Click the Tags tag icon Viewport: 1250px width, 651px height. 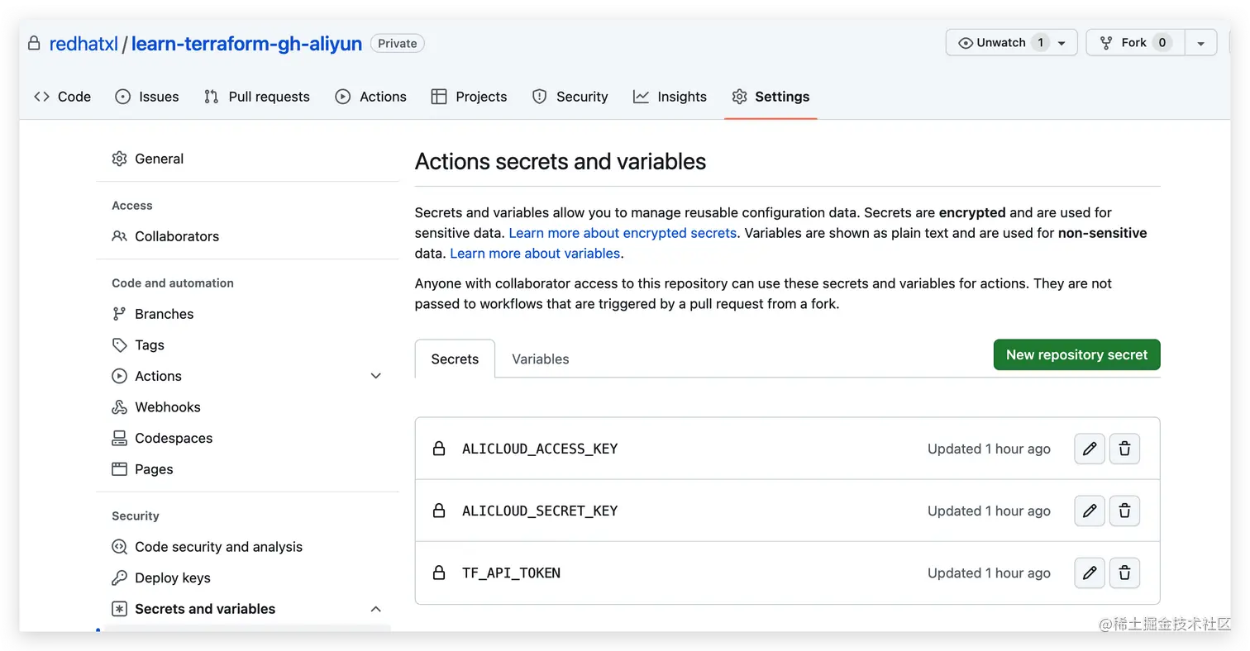pos(120,345)
